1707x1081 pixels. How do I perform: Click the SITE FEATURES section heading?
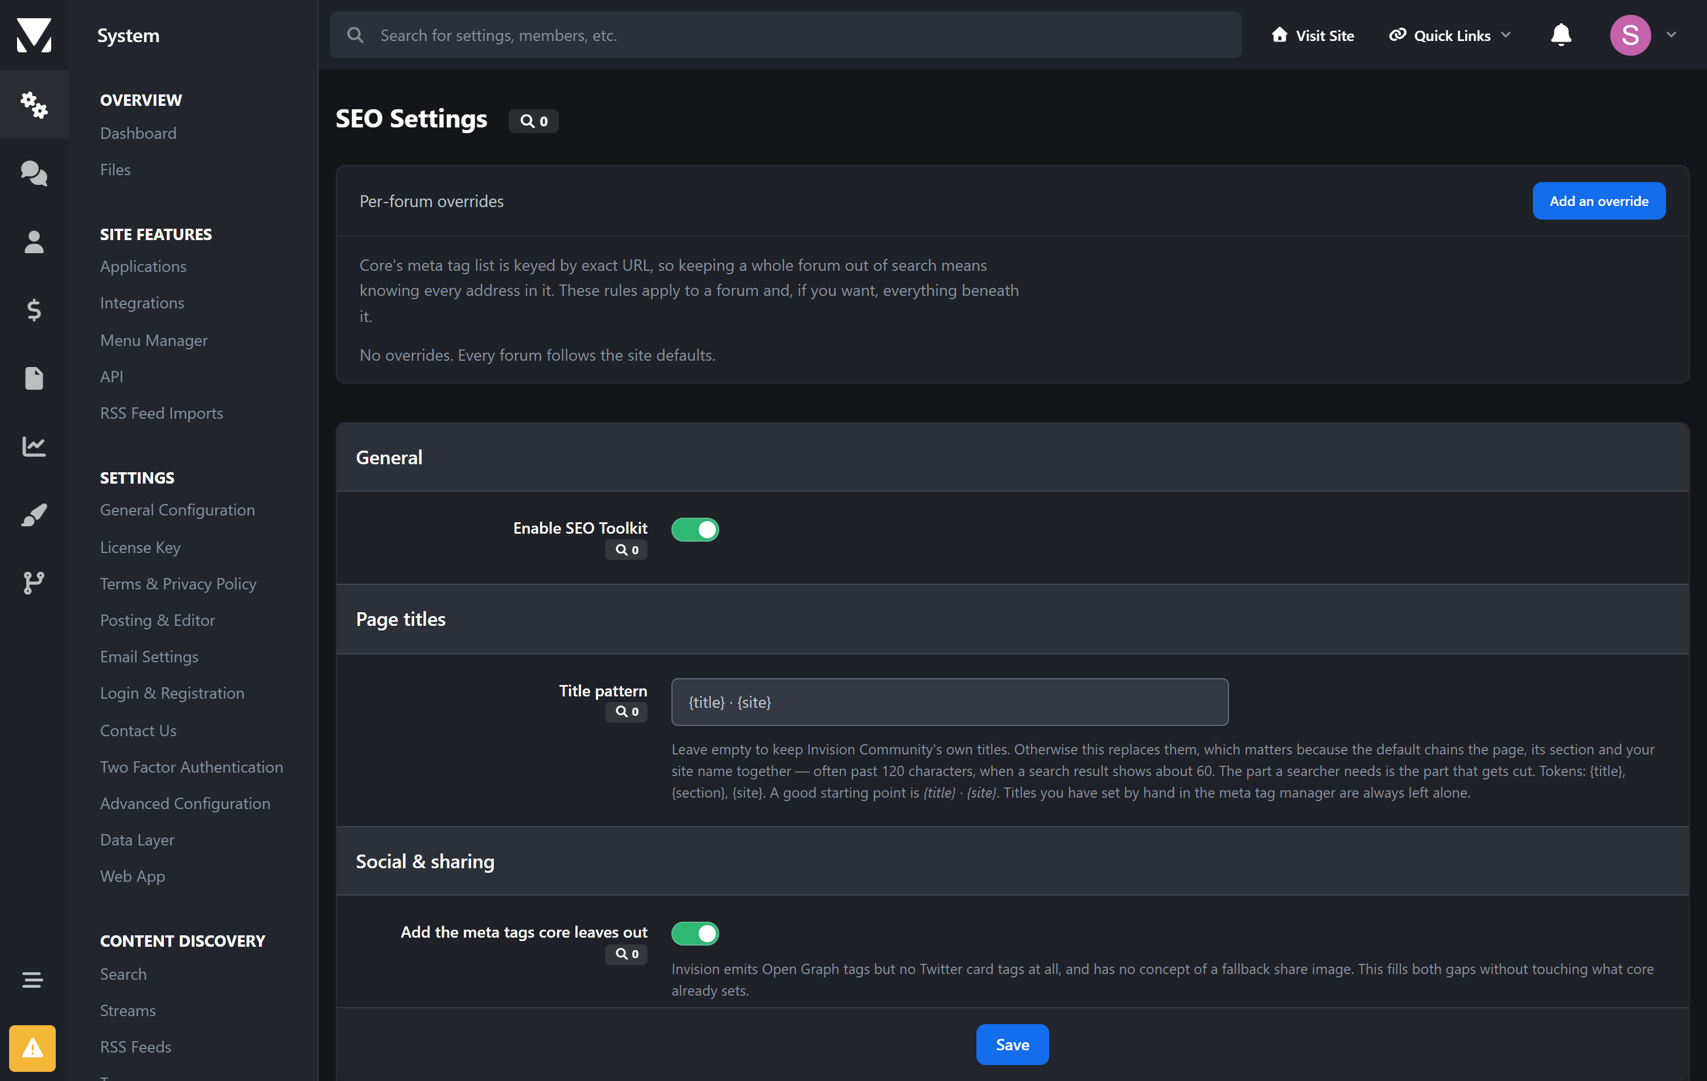[x=156, y=234]
